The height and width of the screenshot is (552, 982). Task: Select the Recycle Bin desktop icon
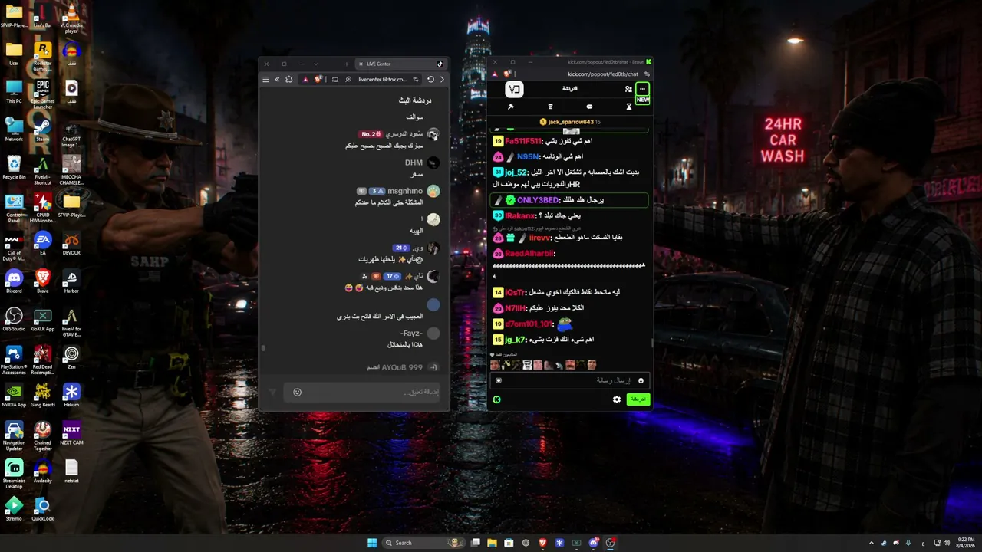pos(14,167)
